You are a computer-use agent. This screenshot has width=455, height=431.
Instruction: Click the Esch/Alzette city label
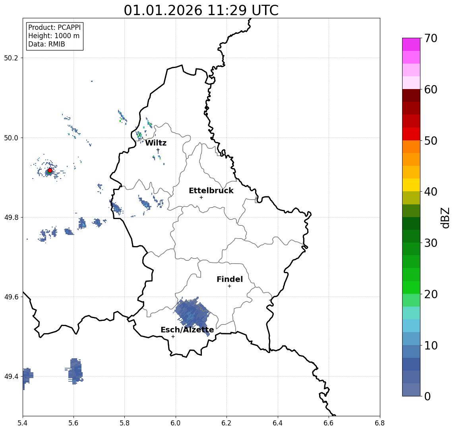(x=187, y=330)
